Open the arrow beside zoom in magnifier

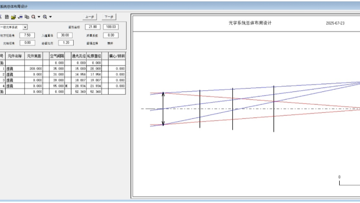click(50, 17)
